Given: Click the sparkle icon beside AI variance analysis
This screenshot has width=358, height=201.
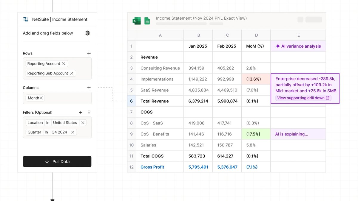Looking at the screenshot, I should pos(278,46).
